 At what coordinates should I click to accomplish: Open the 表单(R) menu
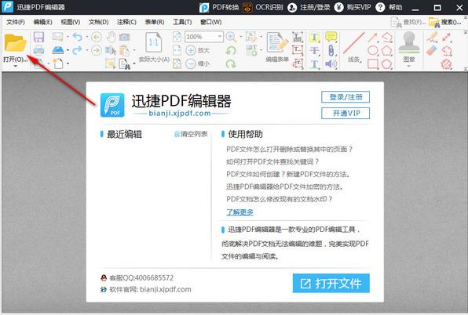pyautogui.click(x=155, y=22)
